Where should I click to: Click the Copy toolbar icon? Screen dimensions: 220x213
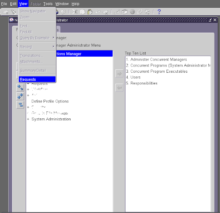[82, 12]
